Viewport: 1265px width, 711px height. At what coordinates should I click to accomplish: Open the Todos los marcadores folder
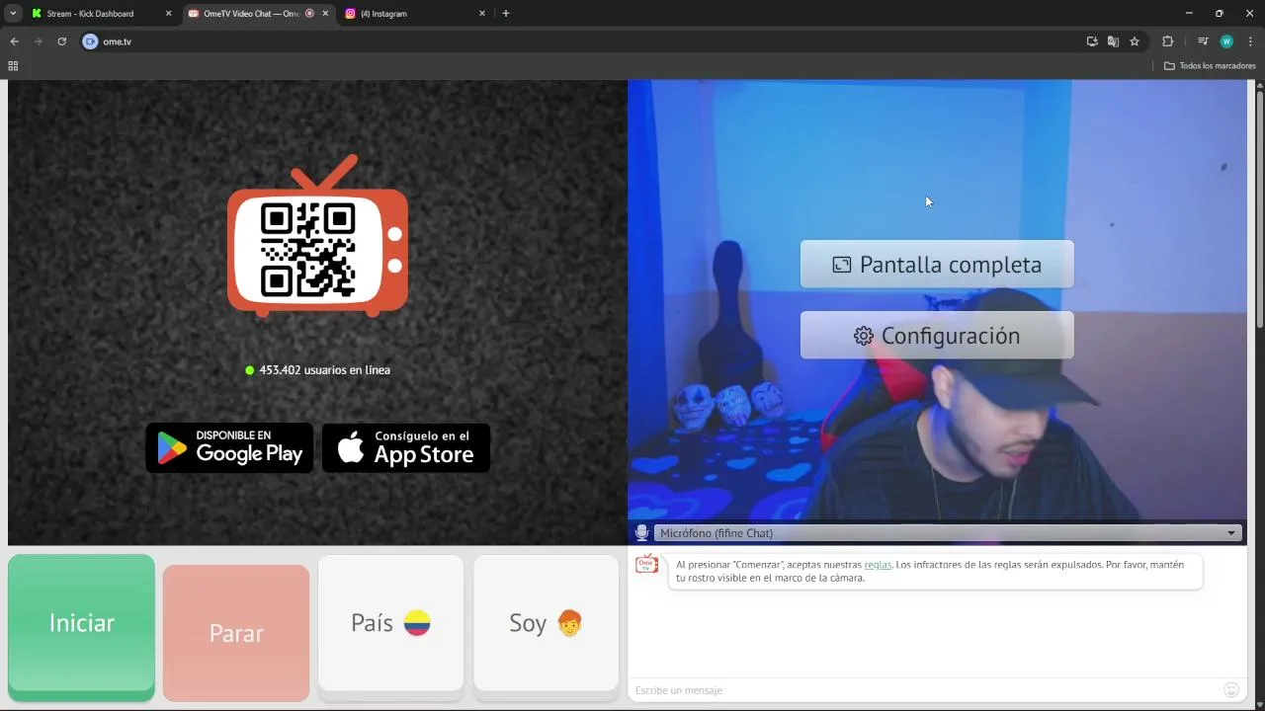[1210, 66]
